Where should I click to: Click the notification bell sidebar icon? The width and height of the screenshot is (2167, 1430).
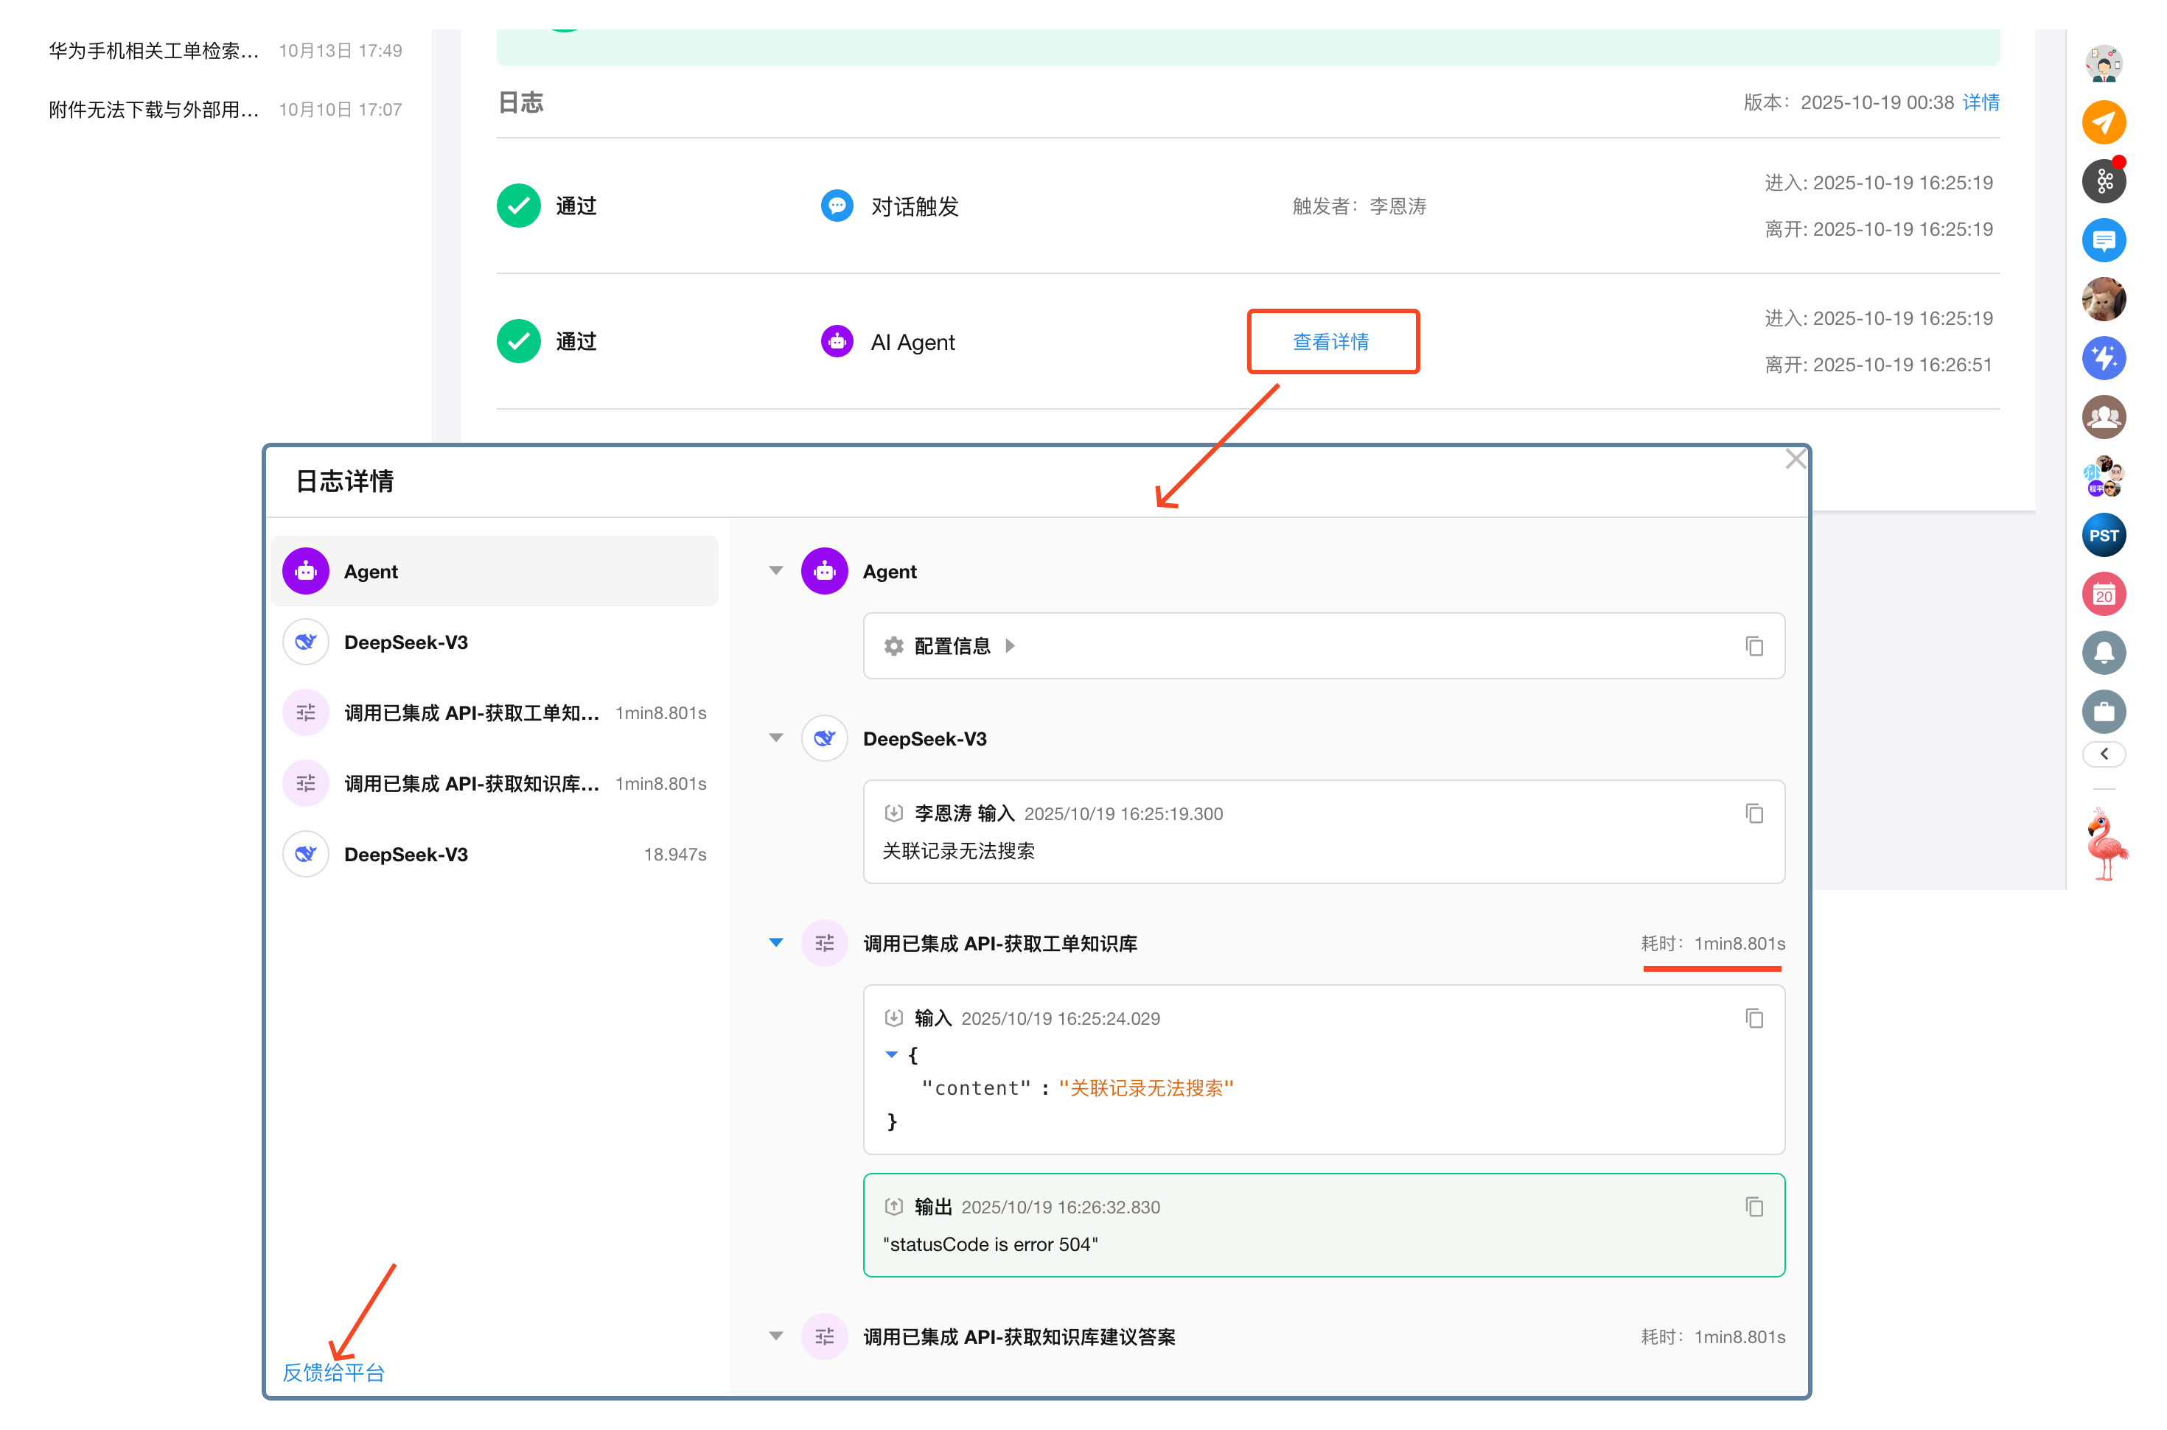pyautogui.click(x=2103, y=653)
